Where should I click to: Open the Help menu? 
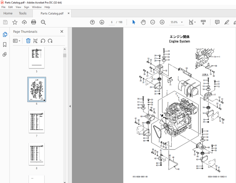pyautogui.click(x=47, y=7)
